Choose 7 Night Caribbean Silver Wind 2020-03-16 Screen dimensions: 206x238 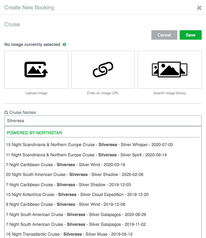pyautogui.click(x=66, y=165)
